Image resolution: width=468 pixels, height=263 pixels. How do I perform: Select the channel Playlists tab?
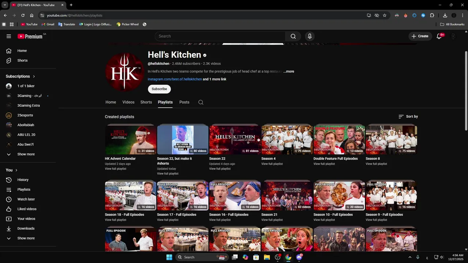coord(165,102)
